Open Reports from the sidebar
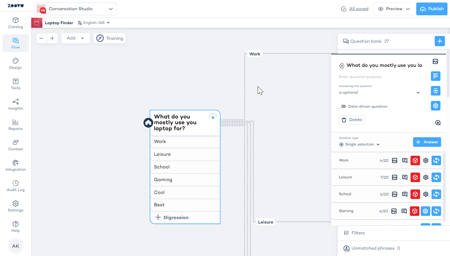 (15, 124)
